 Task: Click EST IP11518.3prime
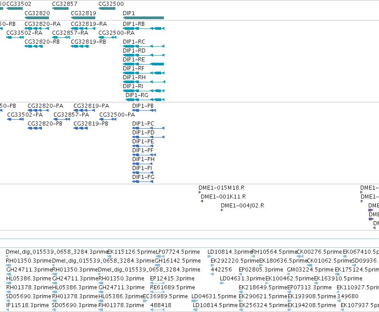pos(7,310)
